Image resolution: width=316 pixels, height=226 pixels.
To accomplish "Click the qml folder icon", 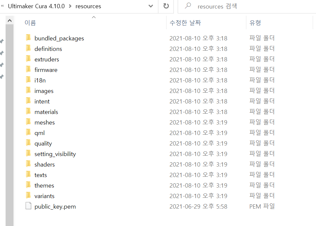I will (29, 132).
